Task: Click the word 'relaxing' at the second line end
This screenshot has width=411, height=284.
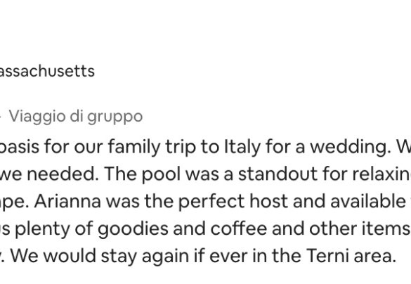Action: point(381,174)
